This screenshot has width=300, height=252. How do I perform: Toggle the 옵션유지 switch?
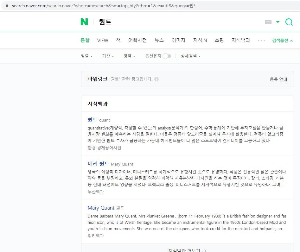pyautogui.click(x=167, y=56)
